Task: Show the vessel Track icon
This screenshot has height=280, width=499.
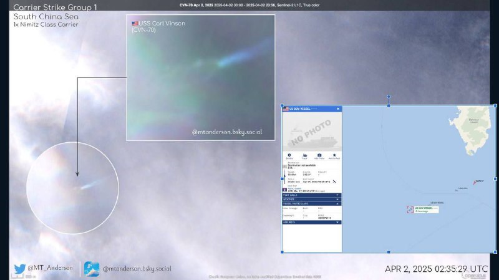Action: [x=304, y=157]
